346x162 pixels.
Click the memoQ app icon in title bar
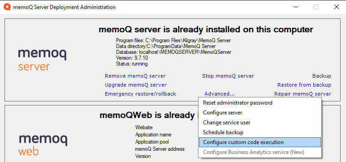(x=7, y=7)
